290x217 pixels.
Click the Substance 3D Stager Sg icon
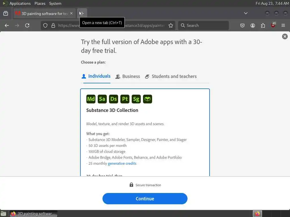[x=136, y=99]
